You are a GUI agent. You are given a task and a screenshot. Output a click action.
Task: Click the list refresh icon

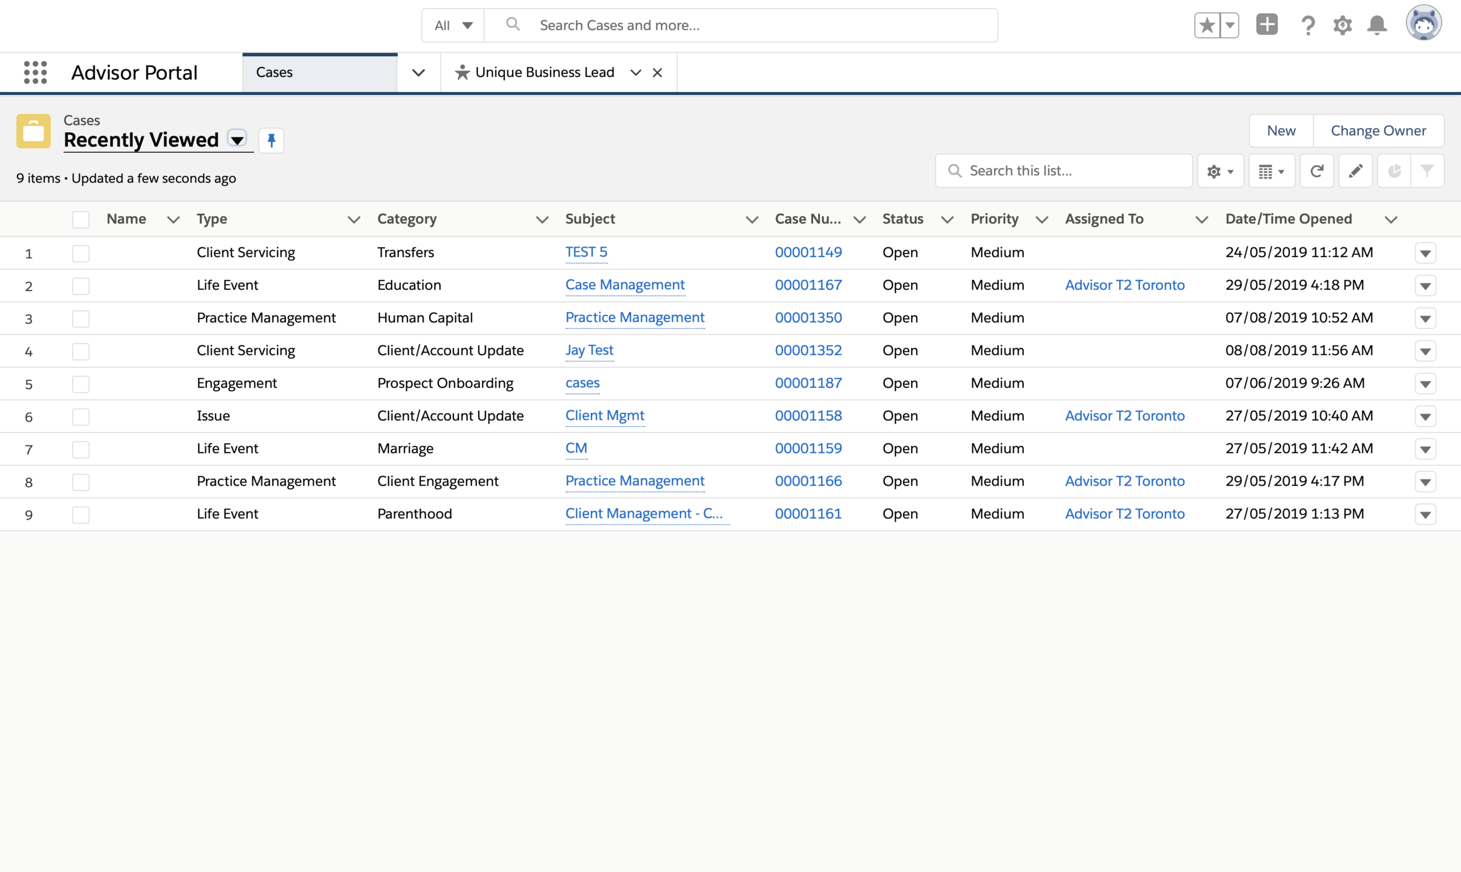(x=1317, y=171)
